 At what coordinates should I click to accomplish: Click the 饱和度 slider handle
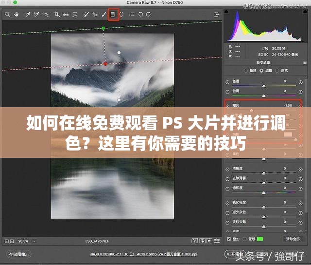[x=264, y=192]
